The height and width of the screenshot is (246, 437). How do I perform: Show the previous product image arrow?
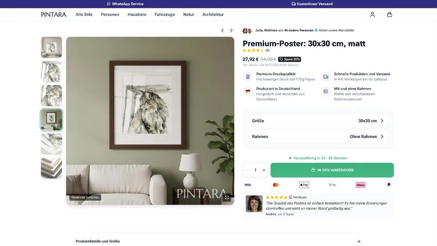(x=222, y=30)
